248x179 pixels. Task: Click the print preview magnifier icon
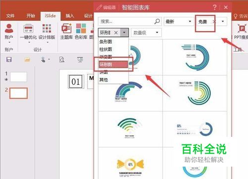tap(62, 60)
